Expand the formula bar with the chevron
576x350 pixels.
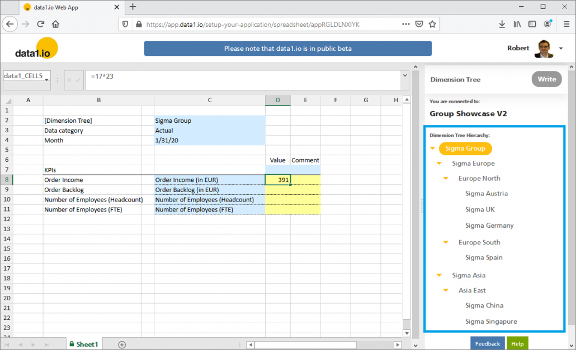click(x=405, y=75)
